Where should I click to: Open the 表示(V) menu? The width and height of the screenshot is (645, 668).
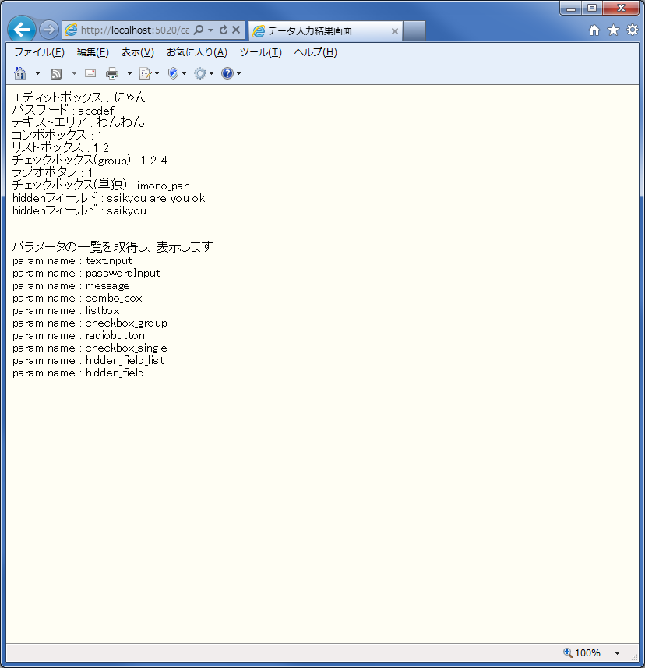click(138, 52)
